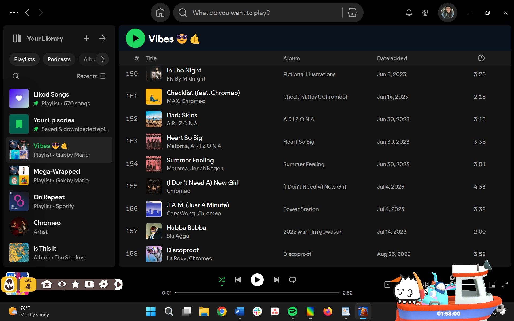Open overlay widget gear settings

pos(104,284)
